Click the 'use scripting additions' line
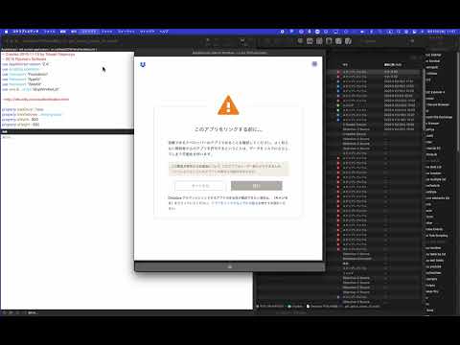 point(20,69)
